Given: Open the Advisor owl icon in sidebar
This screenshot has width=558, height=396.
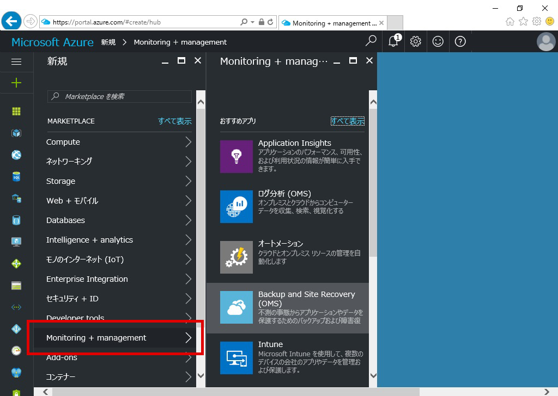Looking at the screenshot, I should coord(16,372).
